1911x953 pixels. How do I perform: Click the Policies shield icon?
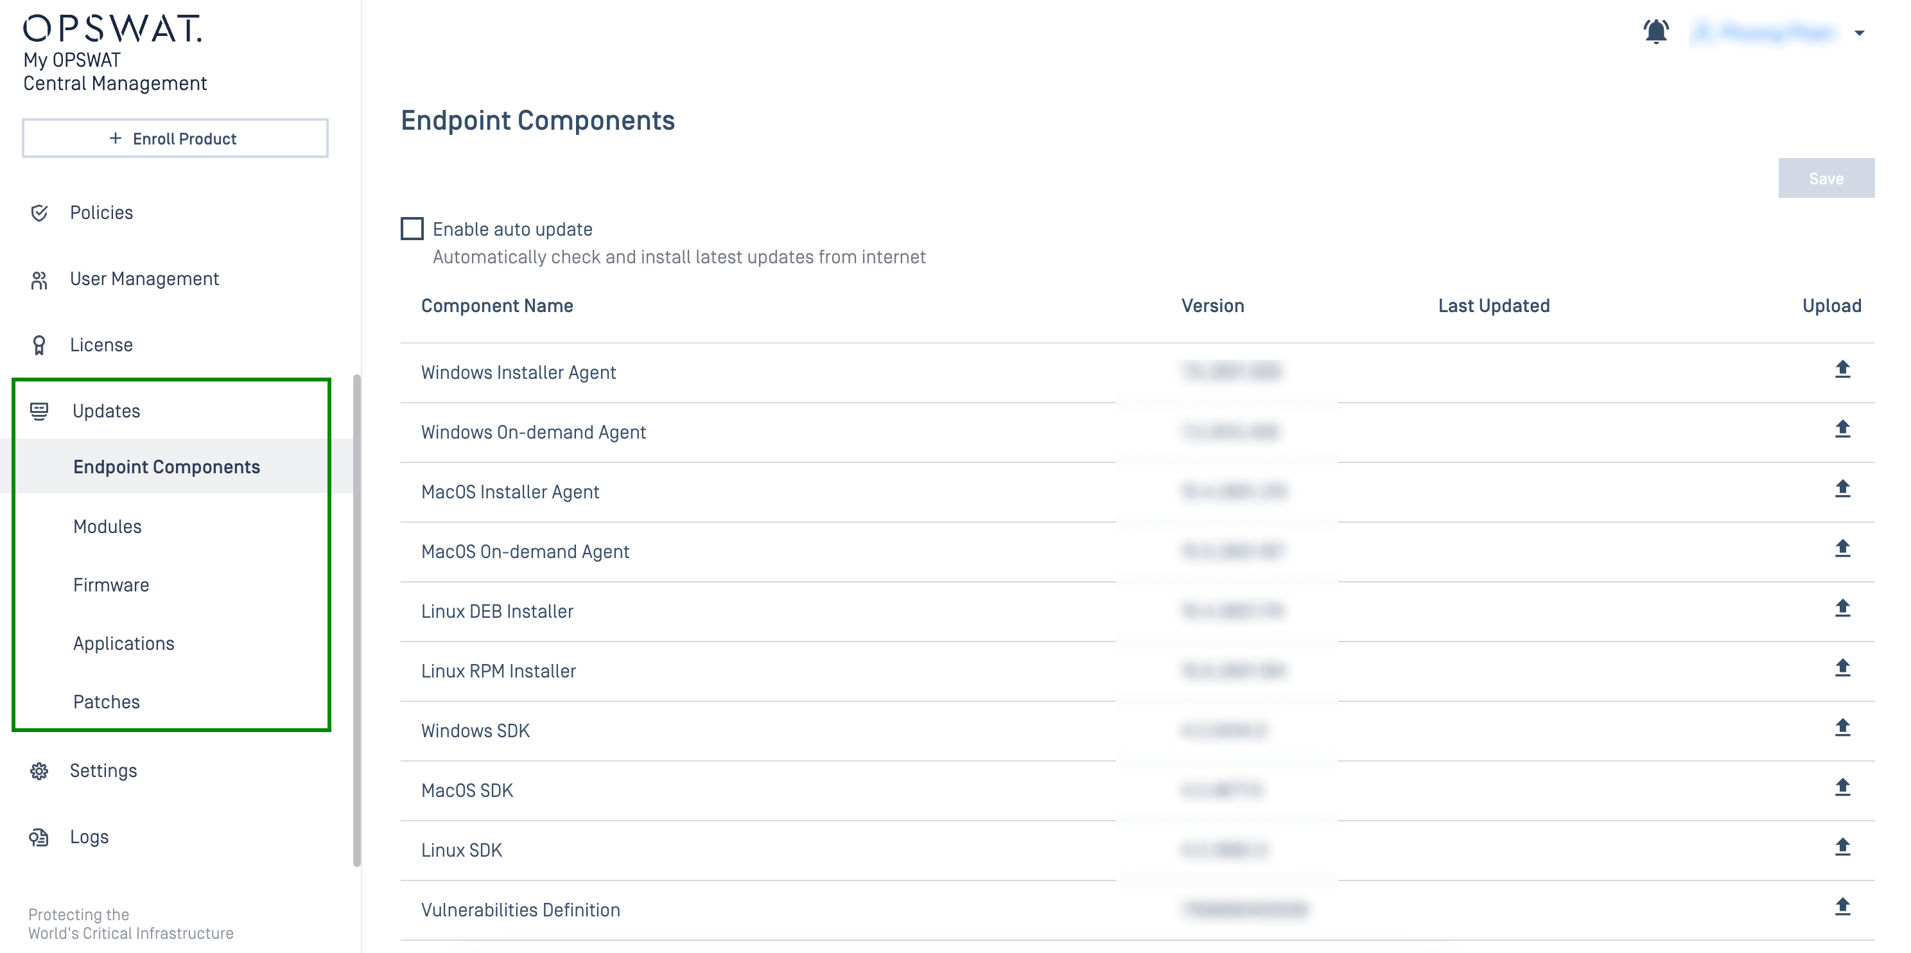tap(39, 214)
